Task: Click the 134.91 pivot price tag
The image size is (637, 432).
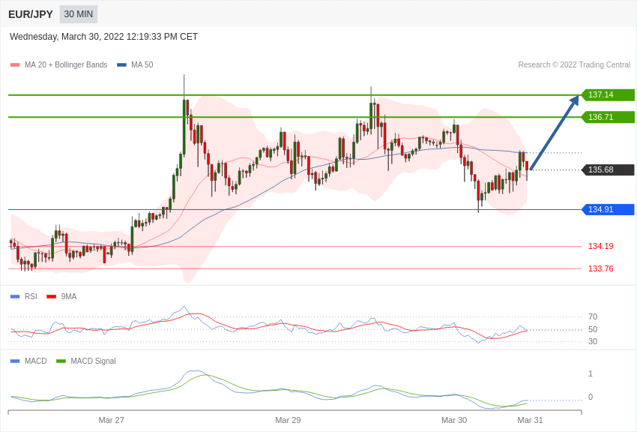Action: (x=609, y=209)
